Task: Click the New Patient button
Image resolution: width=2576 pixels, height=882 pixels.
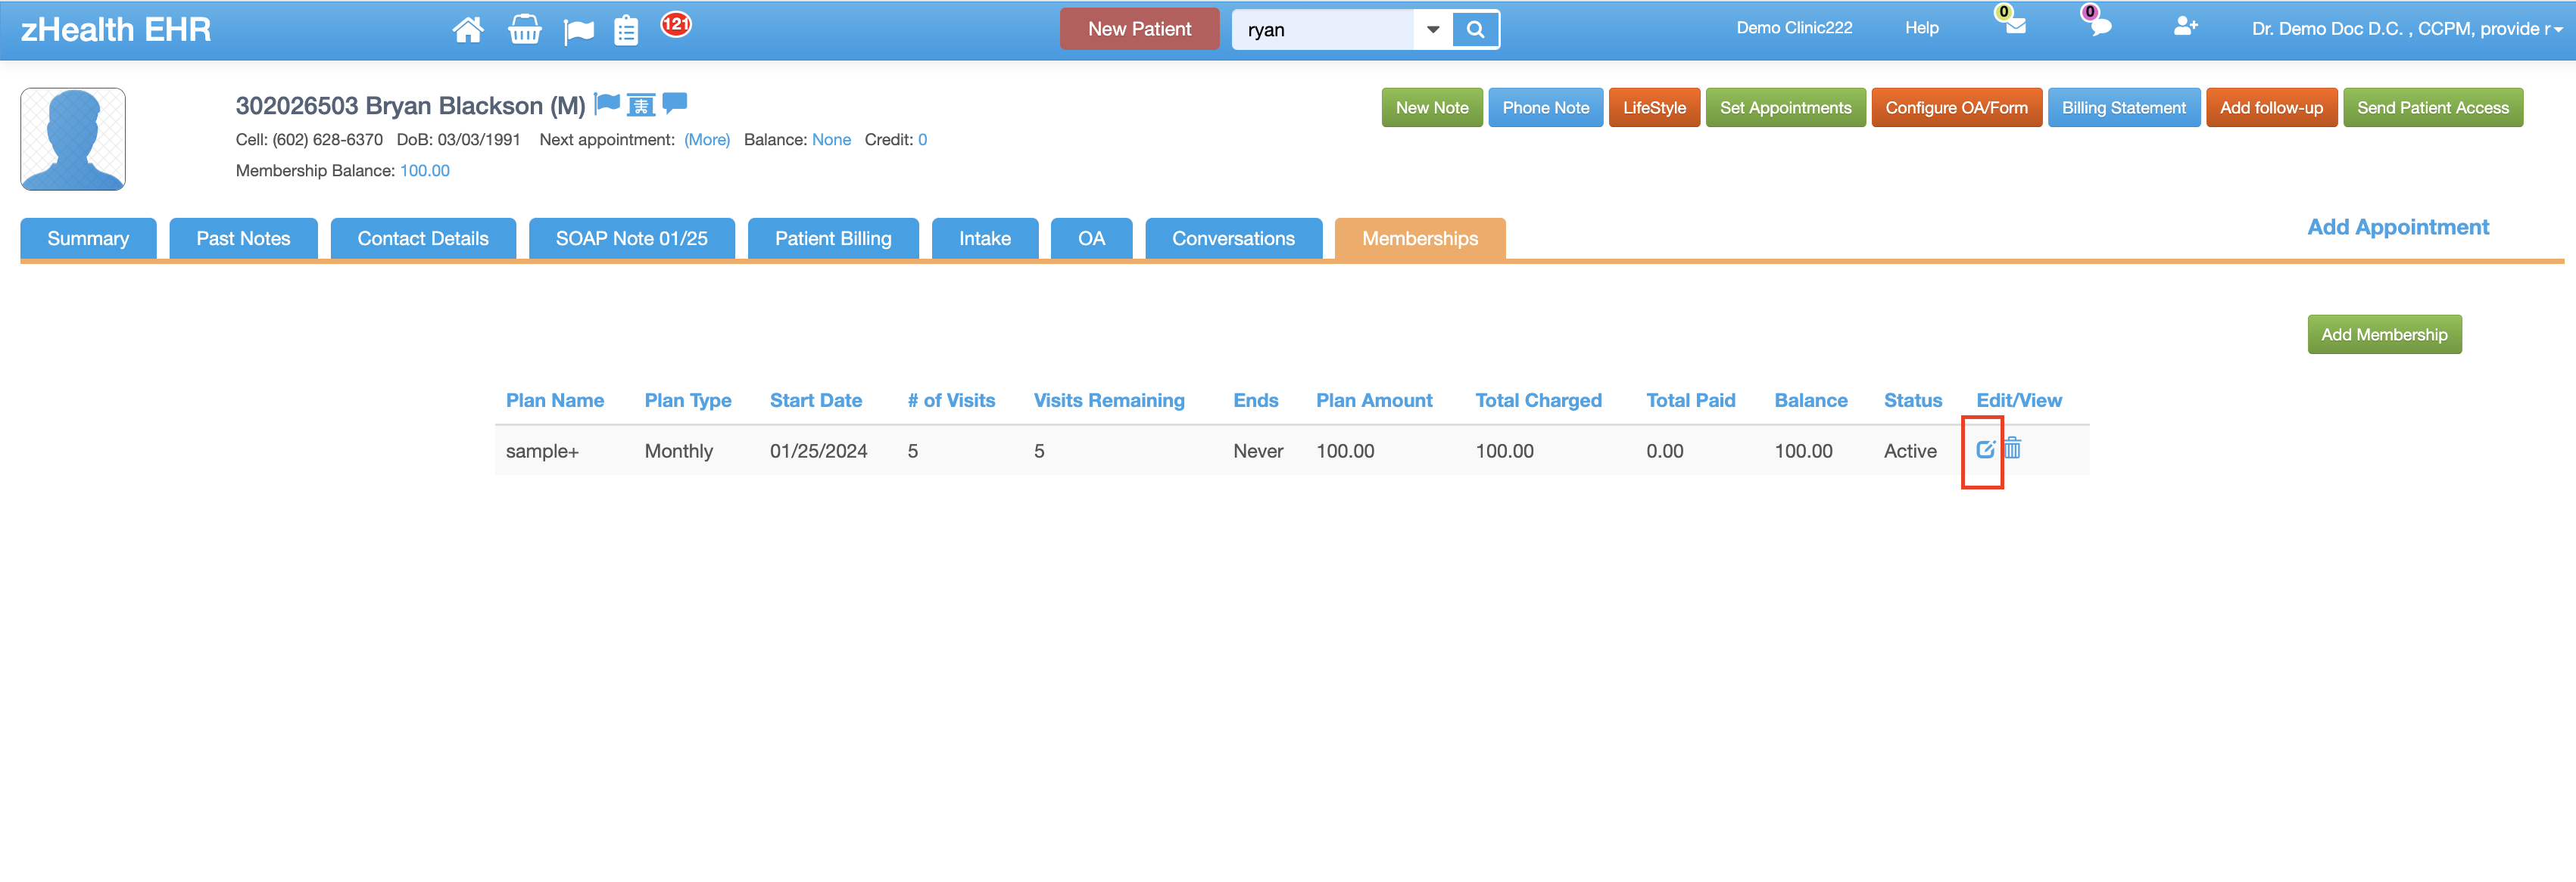Action: click(x=1139, y=29)
